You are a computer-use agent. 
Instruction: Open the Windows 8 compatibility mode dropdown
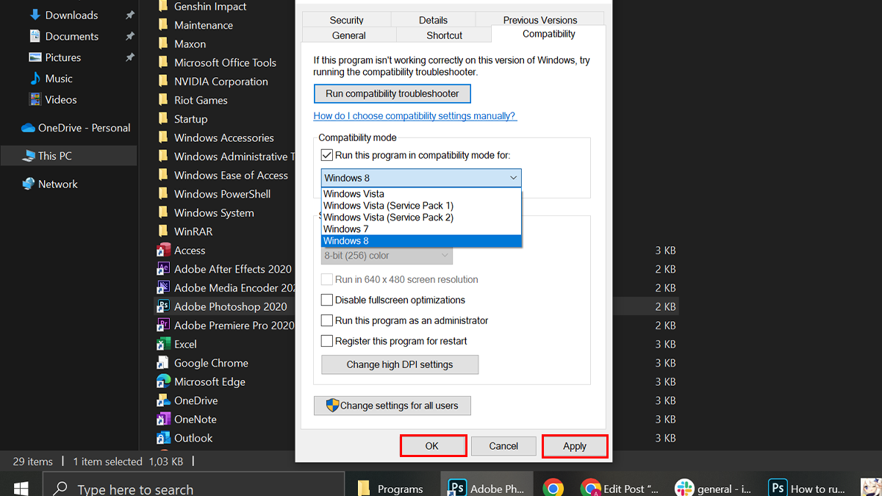click(421, 178)
